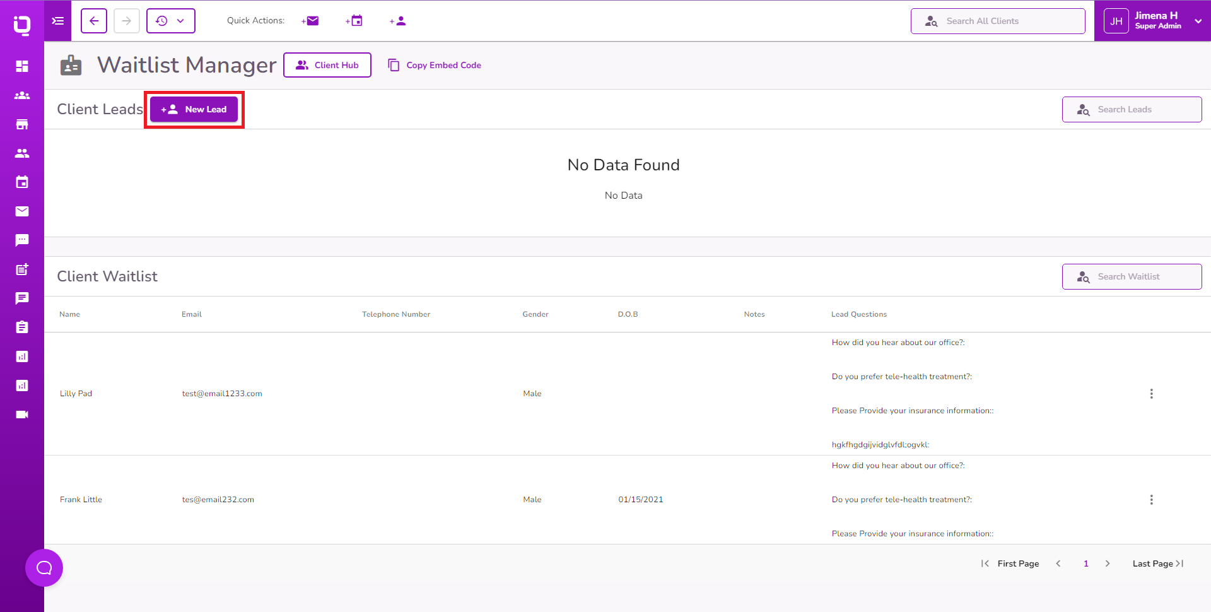
Task: Click the Search Waitlist field
Action: coord(1132,276)
